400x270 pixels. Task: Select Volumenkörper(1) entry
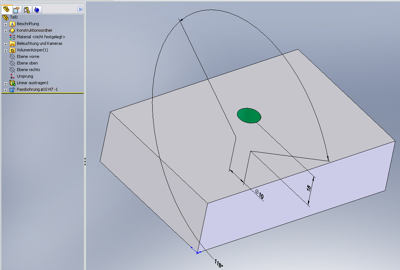pyautogui.click(x=33, y=50)
